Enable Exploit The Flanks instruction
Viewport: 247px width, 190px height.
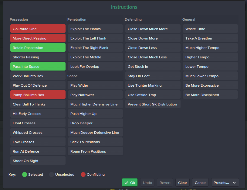click(x=95, y=29)
